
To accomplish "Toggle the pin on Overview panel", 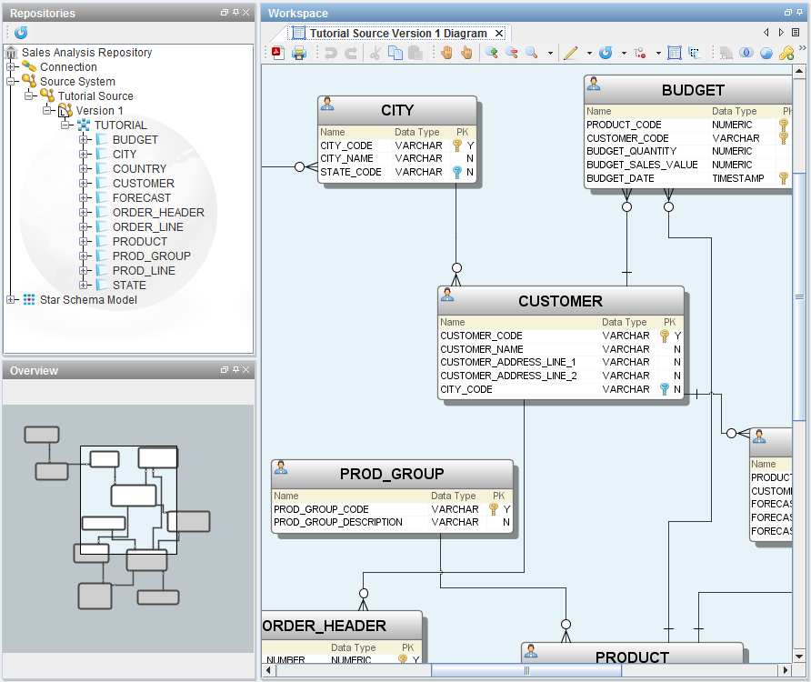I will (x=235, y=370).
